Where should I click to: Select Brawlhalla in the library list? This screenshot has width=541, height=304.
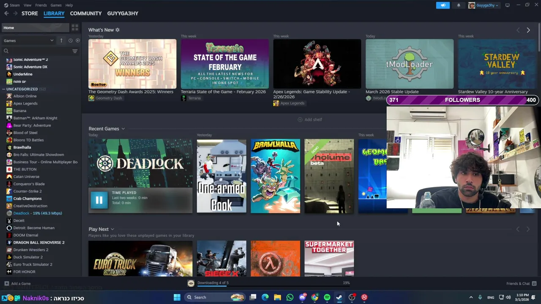click(22, 147)
